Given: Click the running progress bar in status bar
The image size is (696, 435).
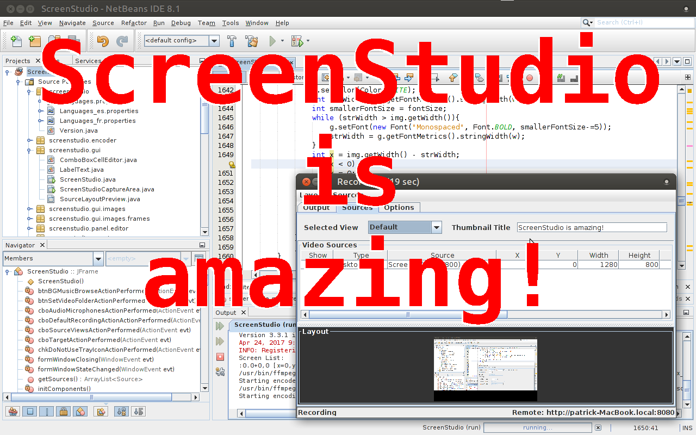Looking at the screenshot, I should point(537,428).
